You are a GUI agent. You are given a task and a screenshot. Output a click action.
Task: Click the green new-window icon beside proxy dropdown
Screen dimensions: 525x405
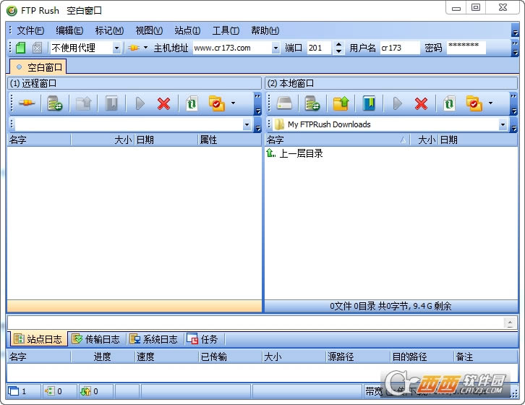tap(20, 48)
